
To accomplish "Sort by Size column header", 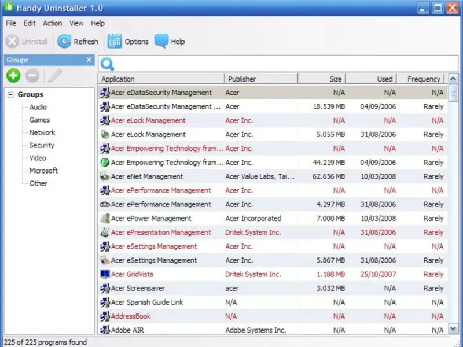I will pos(322,79).
